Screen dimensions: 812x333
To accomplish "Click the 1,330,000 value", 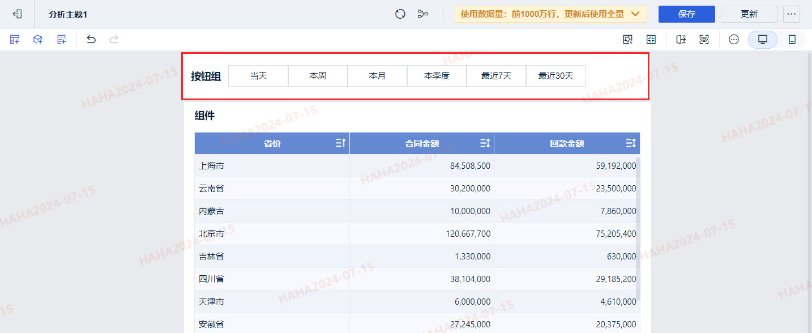I will (473, 257).
